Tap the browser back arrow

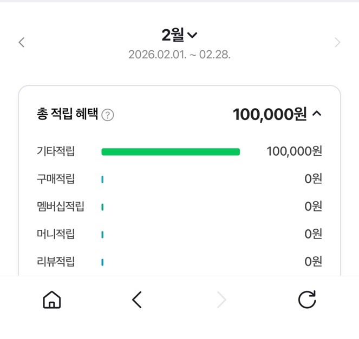coord(137,300)
